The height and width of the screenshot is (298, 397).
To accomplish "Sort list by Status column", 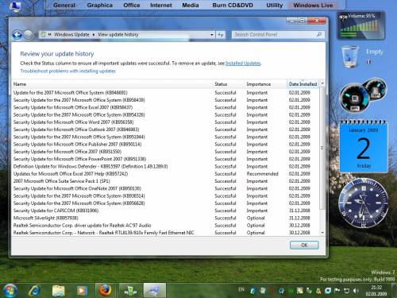I will coord(229,84).
